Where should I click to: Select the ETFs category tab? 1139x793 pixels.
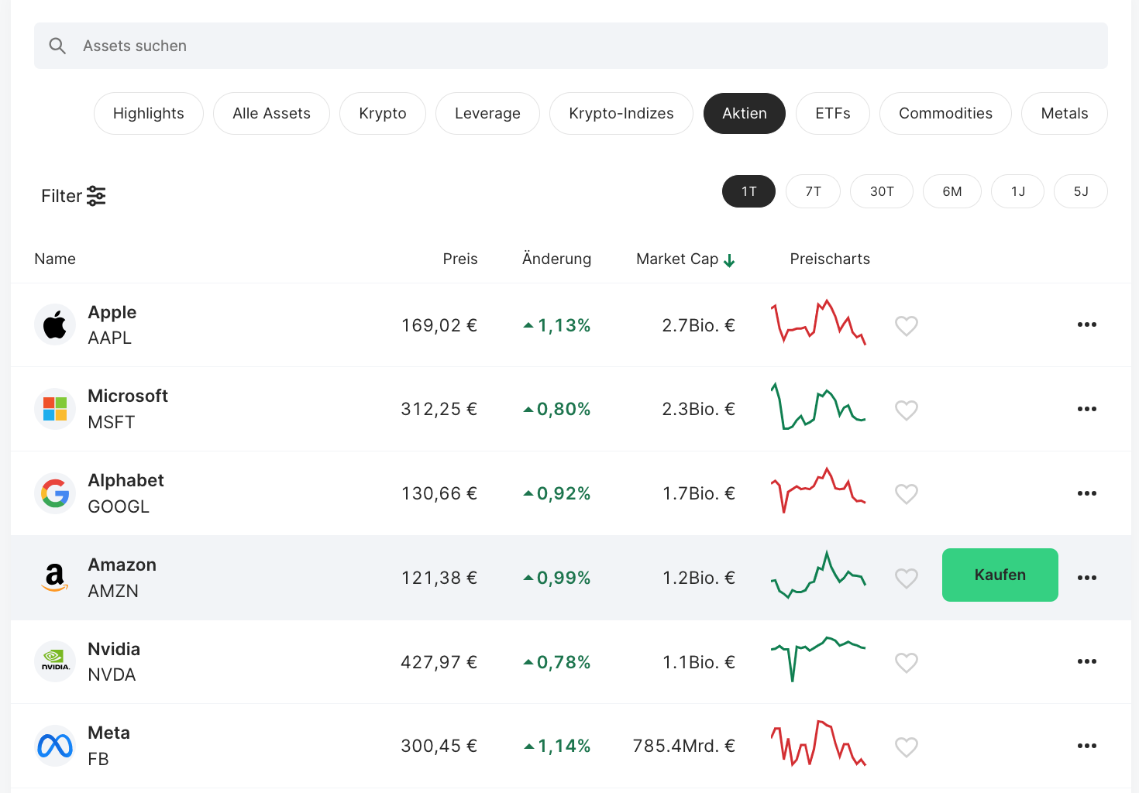point(832,113)
